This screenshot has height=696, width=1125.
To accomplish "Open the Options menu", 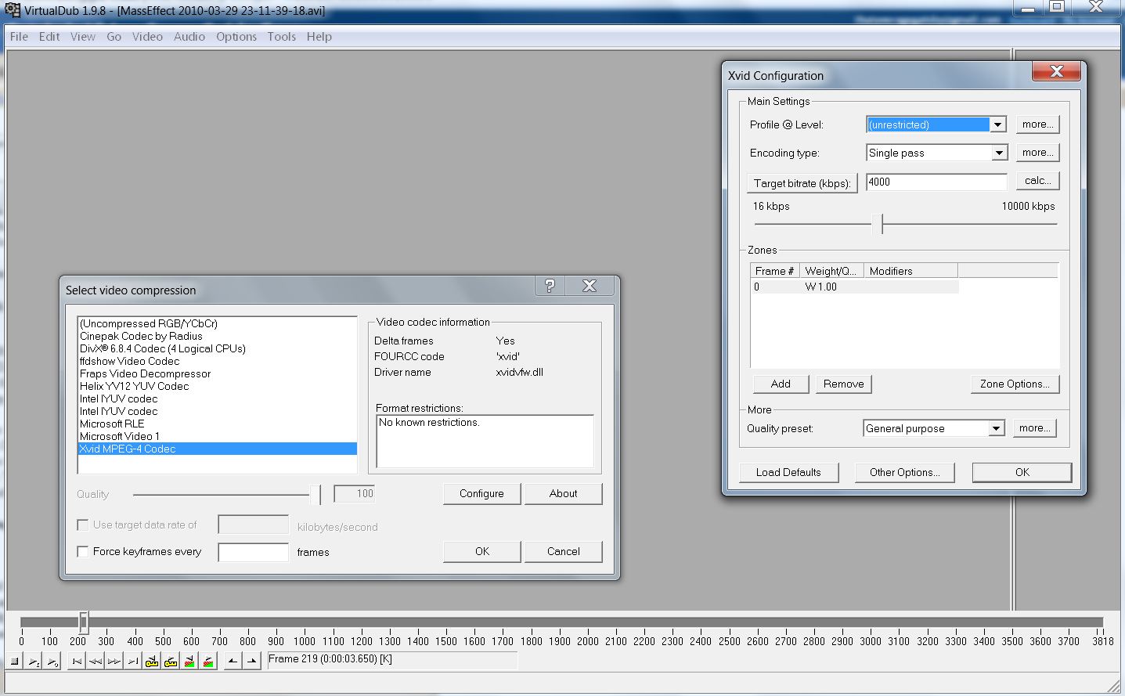I will pyautogui.click(x=236, y=37).
